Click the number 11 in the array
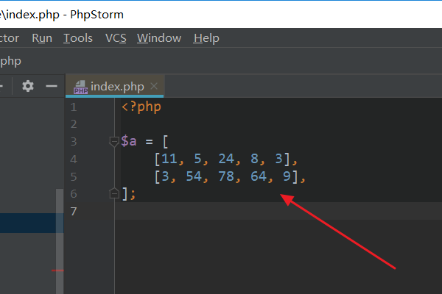Viewport: 442px width, 294px height. 169,159
